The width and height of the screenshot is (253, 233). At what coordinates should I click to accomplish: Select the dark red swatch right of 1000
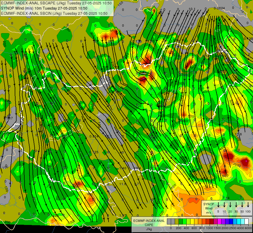tap(212, 221)
